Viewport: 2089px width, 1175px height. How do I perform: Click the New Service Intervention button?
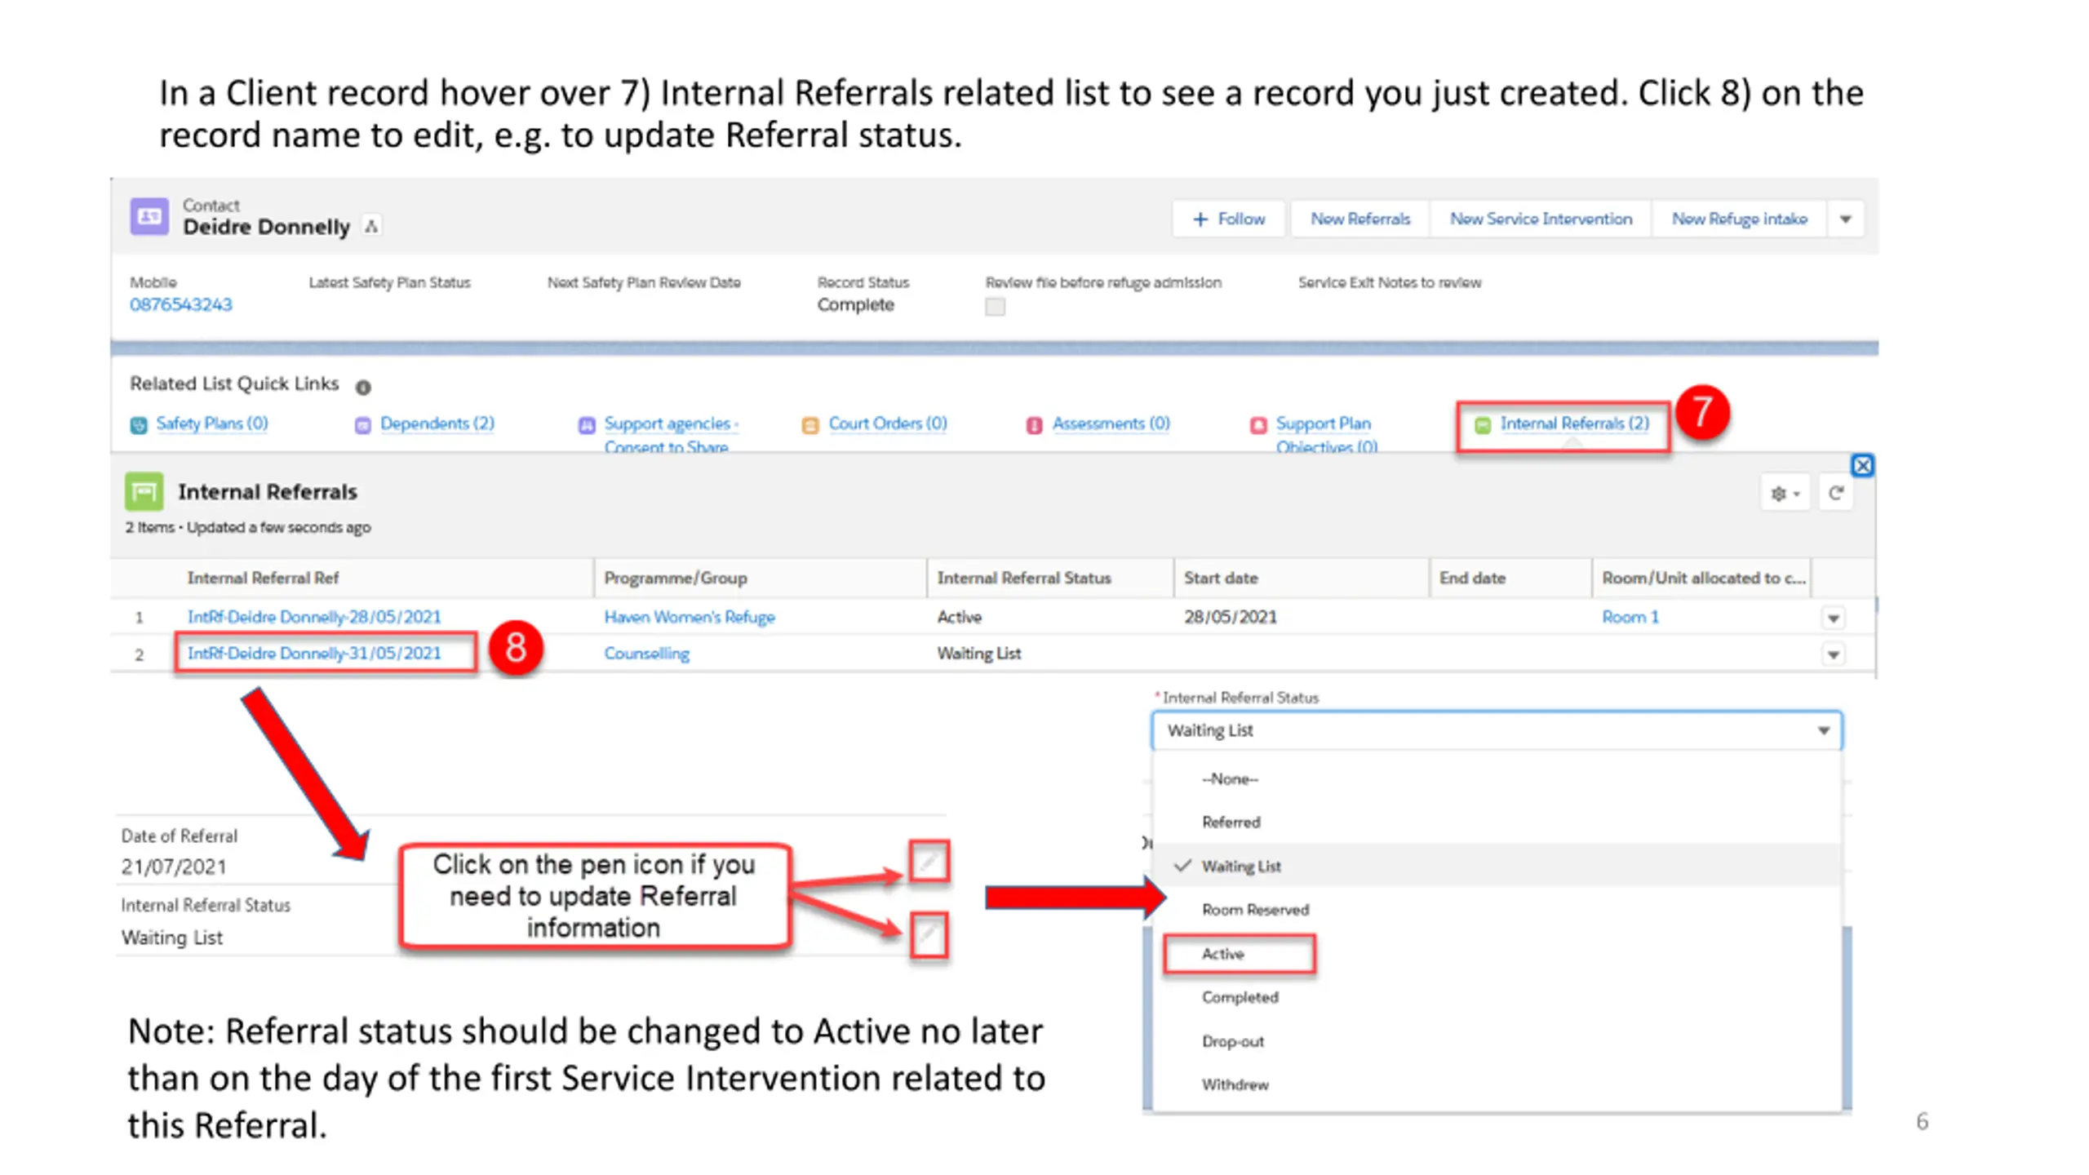1541,219
